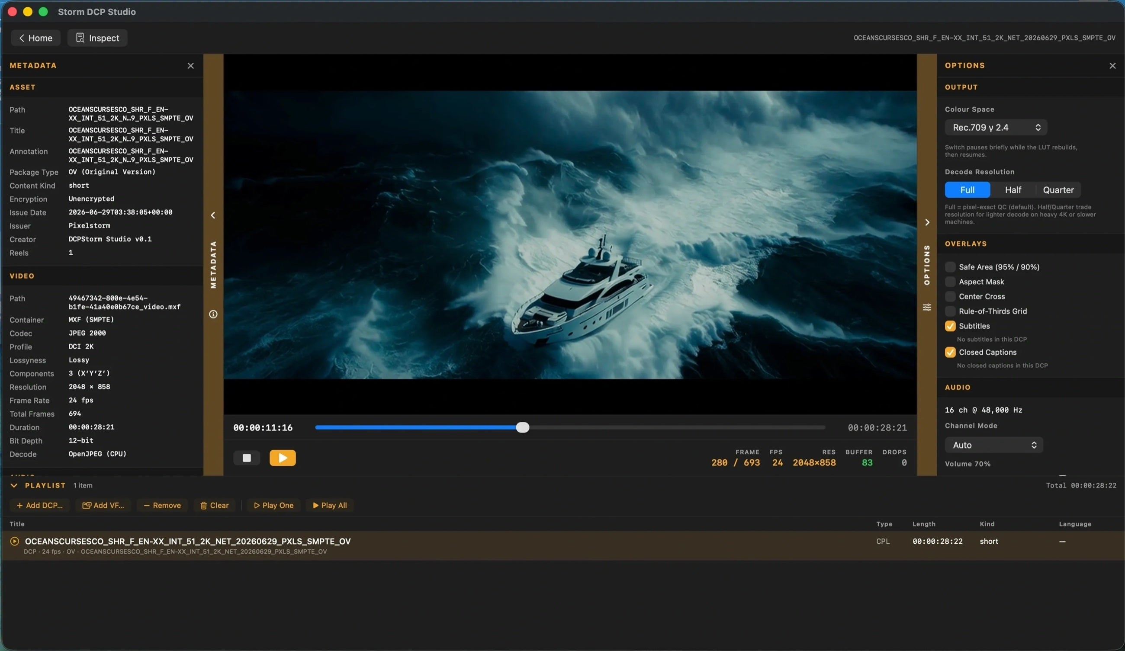Enable the Center Cross overlay
The height and width of the screenshot is (651, 1125).
(950, 297)
